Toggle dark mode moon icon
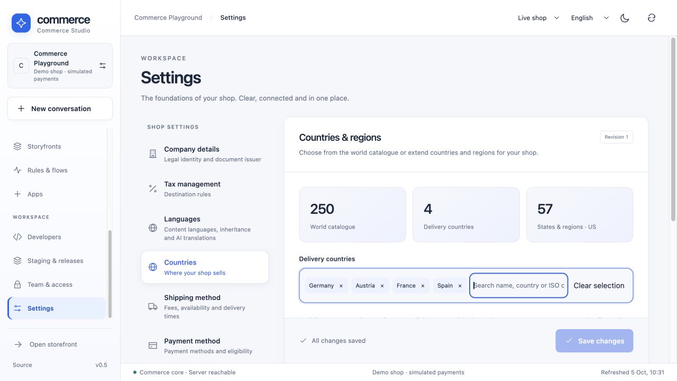Viewport: 677px width, 381px height. point(625,18)
